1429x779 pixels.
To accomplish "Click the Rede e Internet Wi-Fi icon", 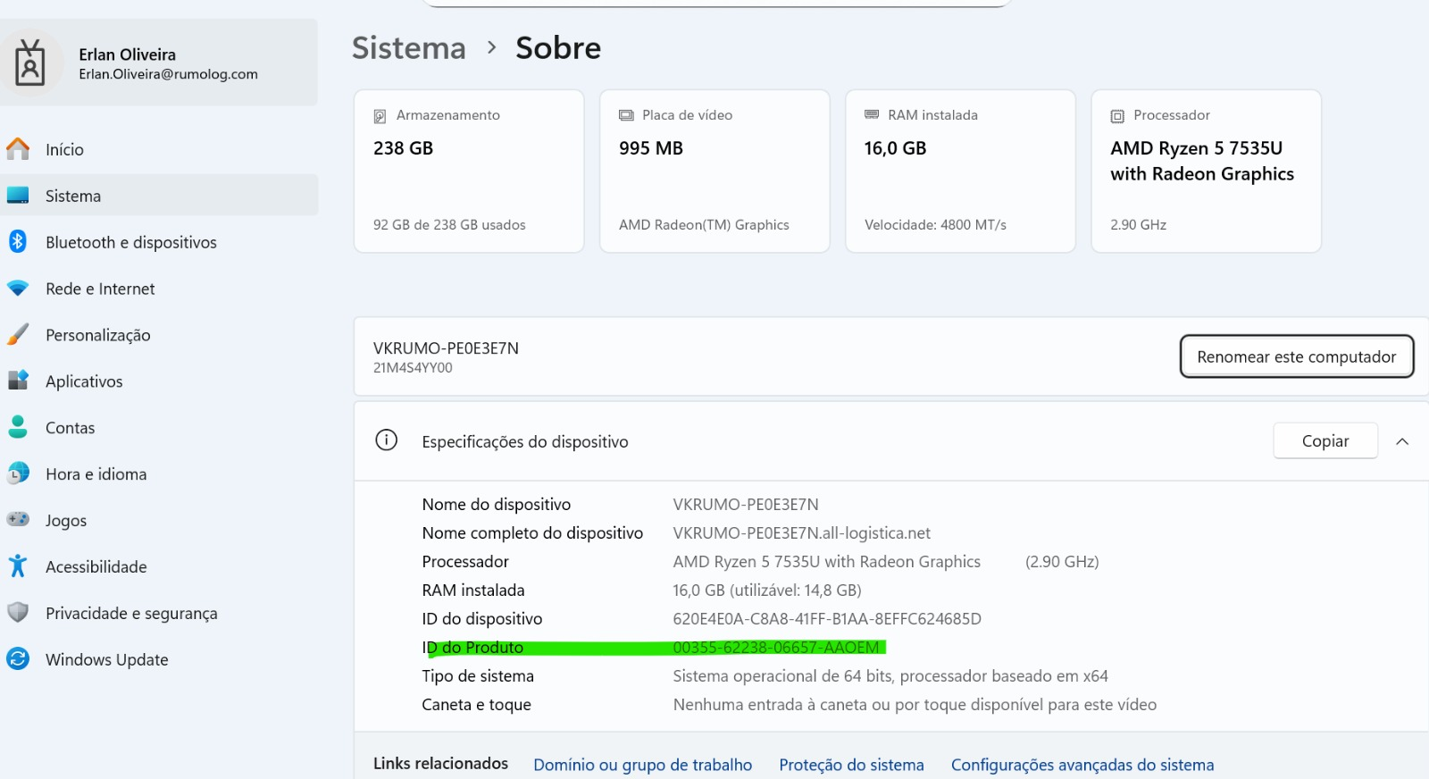I will click(x=18, y=289).
